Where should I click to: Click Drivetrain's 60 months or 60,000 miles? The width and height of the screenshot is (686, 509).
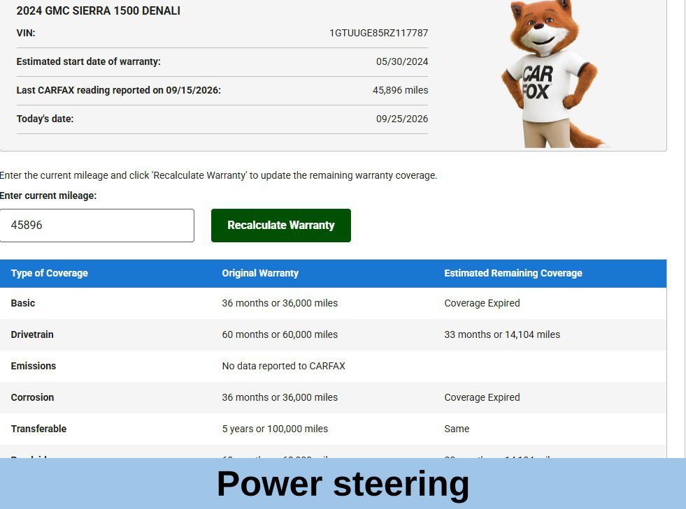coord(280,334)
